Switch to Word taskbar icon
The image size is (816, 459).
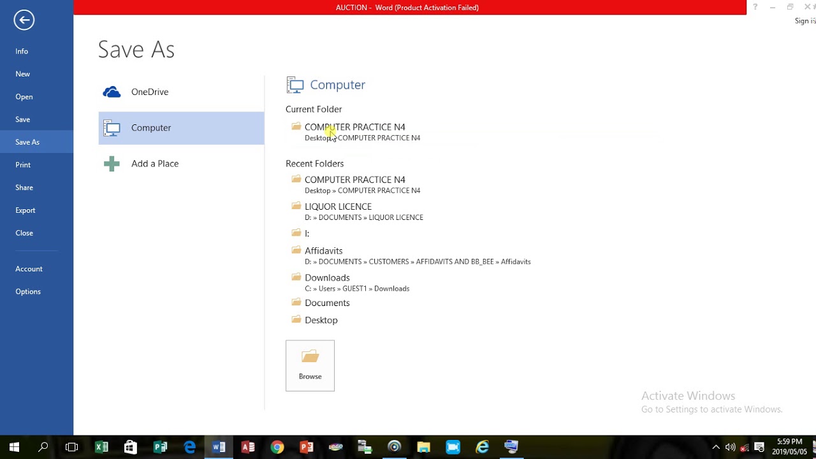(219, 447)
